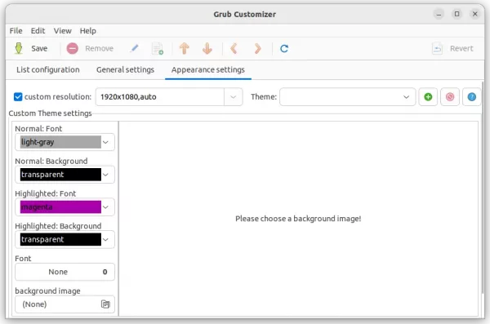Click the light-gray color swatch

[60, 142]
